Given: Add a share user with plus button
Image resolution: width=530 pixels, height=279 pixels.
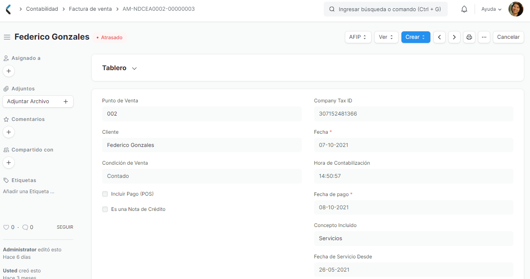Looking at the screenshot, I should 9,163.
